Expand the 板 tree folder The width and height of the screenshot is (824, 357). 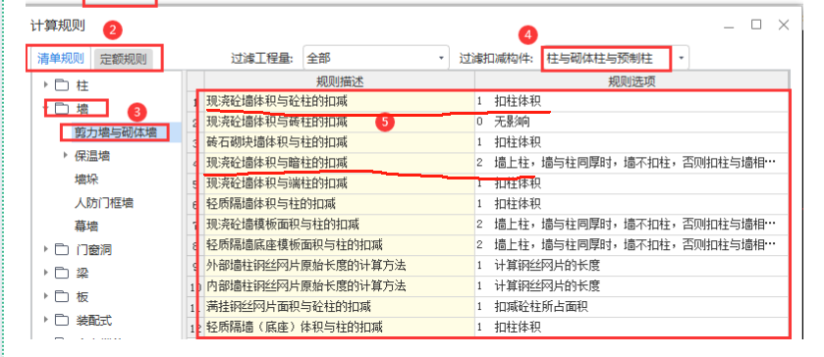45,296
